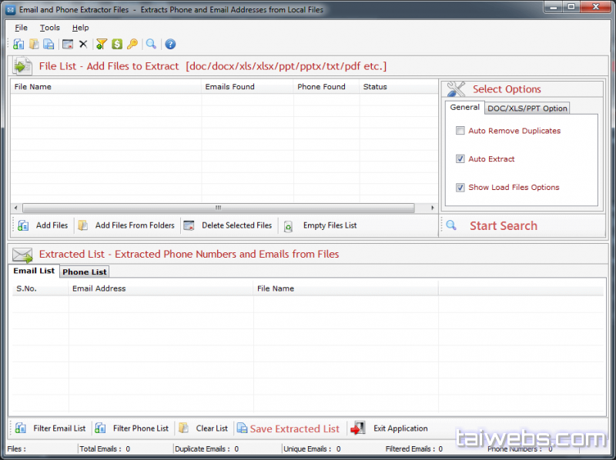The image size is (616, 460).
Task: Click the magnifier search icon in toolbar
Action: click(151, 44)
